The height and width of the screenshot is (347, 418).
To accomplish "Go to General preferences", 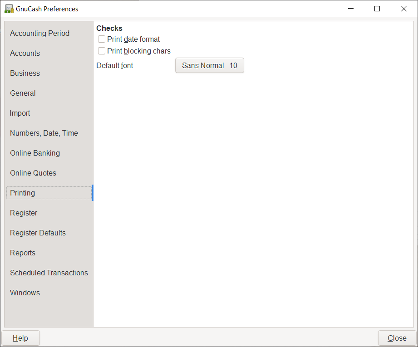I will [23, 93].
